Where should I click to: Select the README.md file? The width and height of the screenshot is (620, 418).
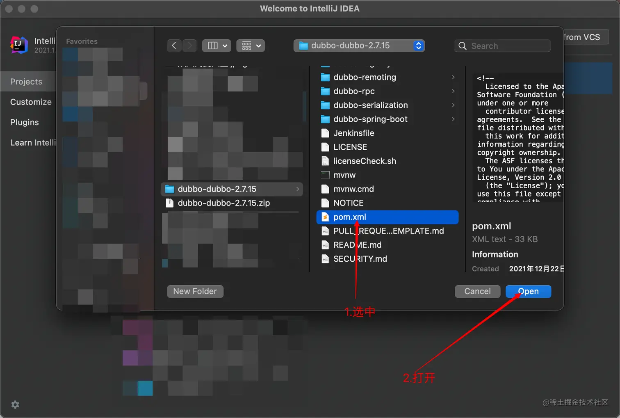click(387, 245)
